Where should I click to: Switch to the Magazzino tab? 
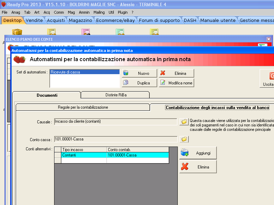click(x=80, y=20)
